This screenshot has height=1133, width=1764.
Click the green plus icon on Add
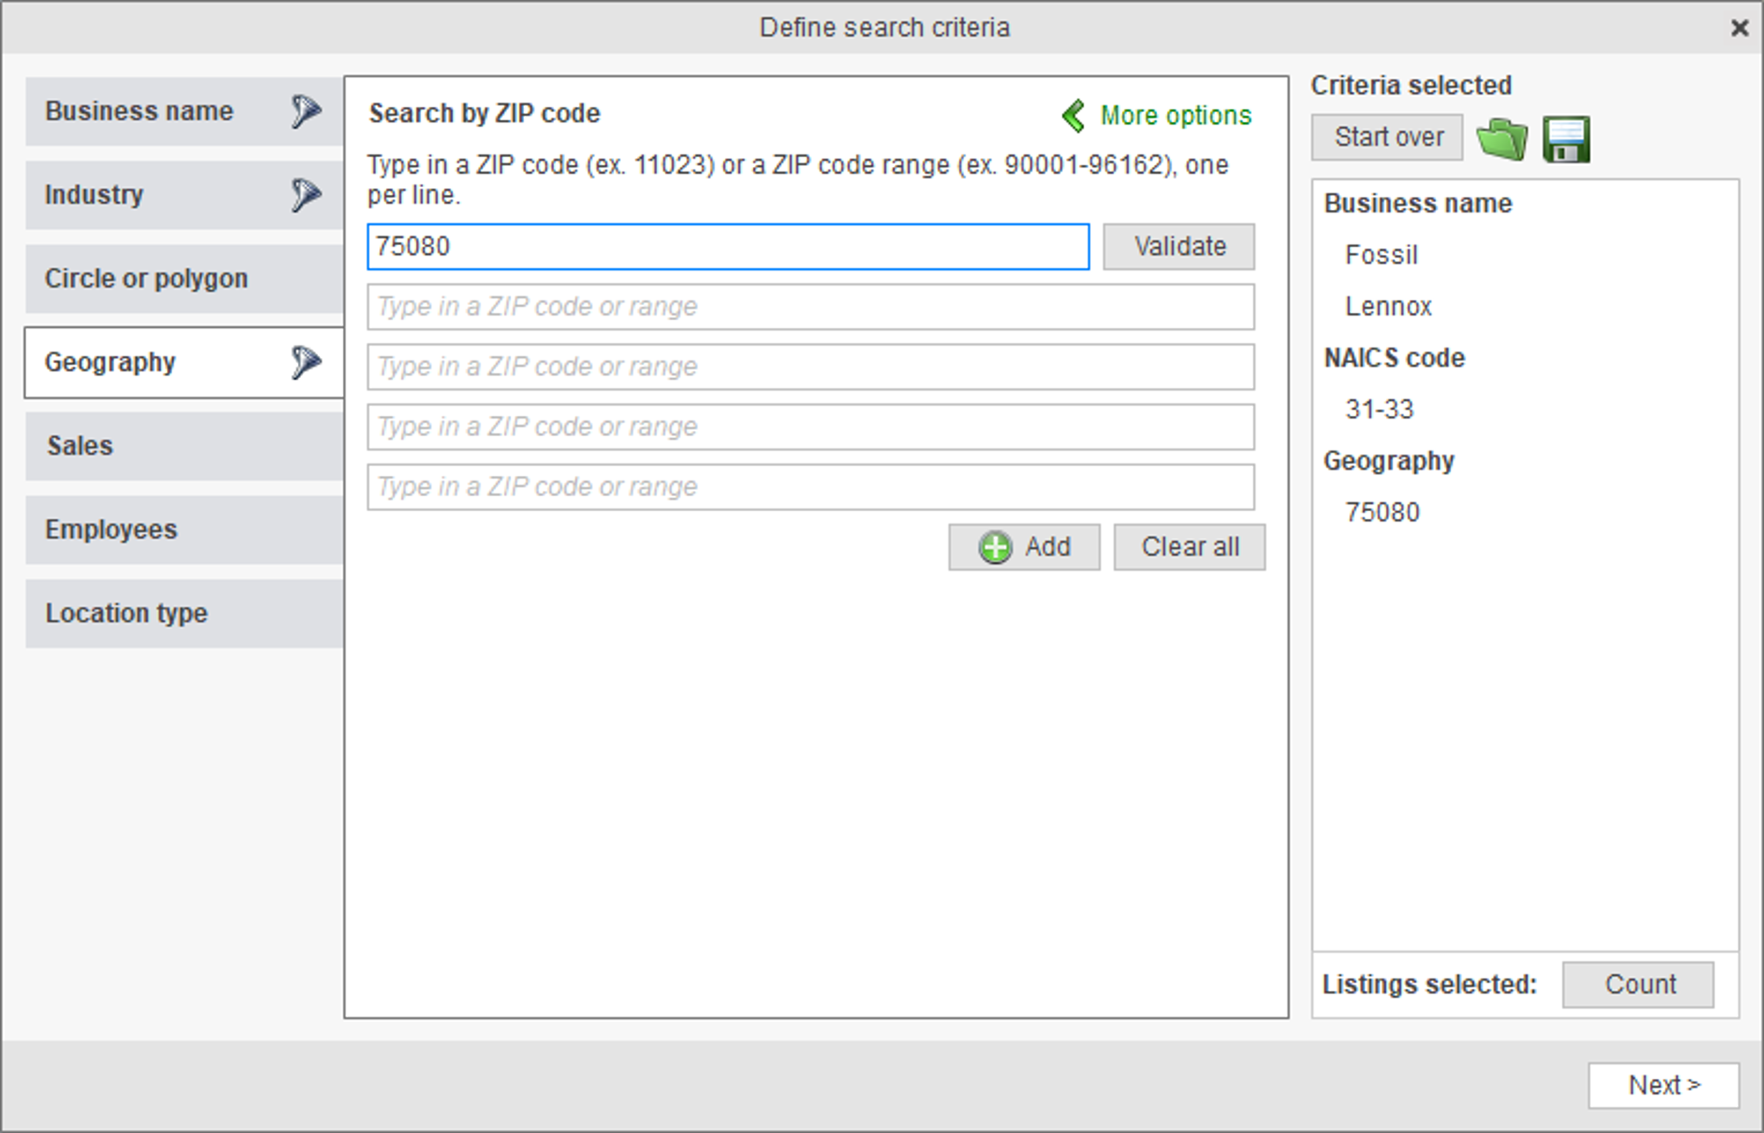pyautogui.click(x=995, y=547)
